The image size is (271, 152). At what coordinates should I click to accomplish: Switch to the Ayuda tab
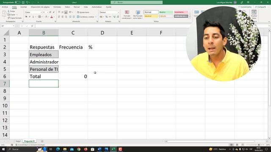pyautogui.click(x=108, y=7)
